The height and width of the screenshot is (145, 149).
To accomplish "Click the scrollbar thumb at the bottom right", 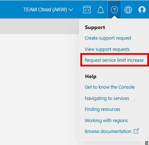I will coord(147,143).
